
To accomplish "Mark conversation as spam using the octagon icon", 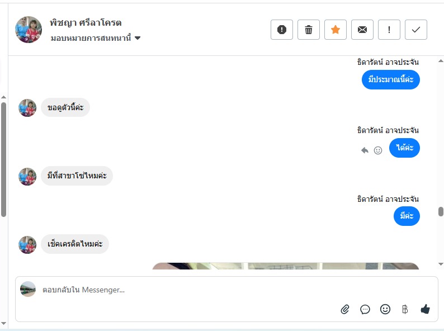I will 281,30.
